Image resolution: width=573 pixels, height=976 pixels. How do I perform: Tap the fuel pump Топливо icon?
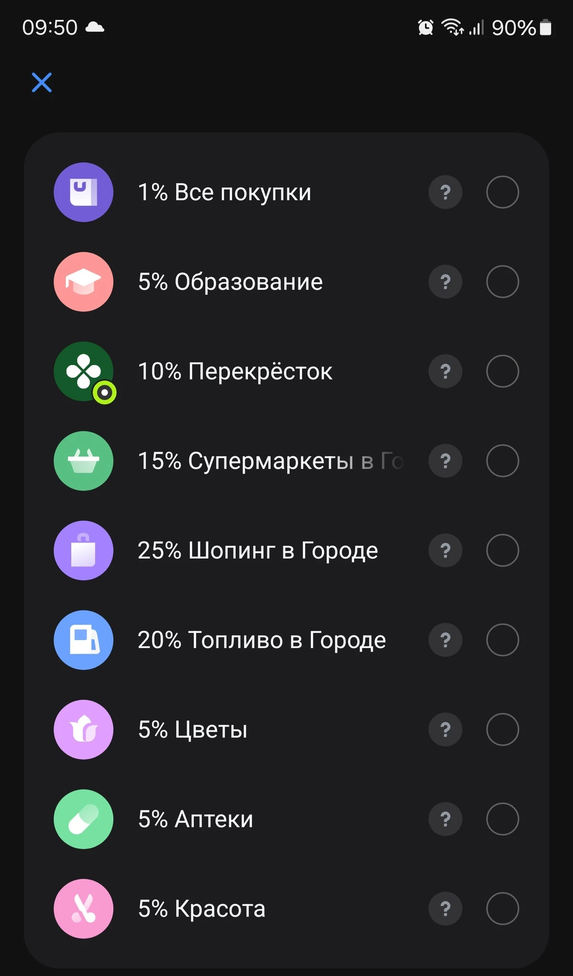point(83,640)
